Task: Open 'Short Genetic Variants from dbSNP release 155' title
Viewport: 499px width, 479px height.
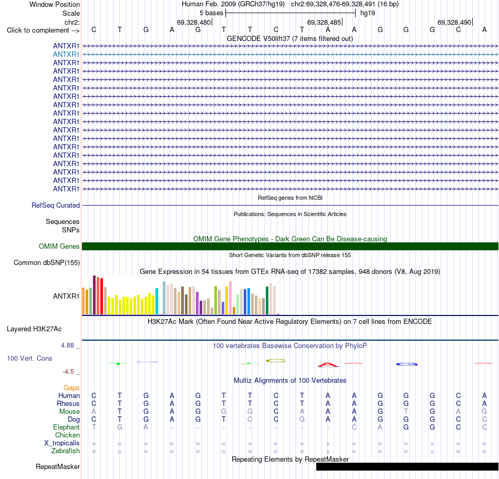Action: pos(290,255)
